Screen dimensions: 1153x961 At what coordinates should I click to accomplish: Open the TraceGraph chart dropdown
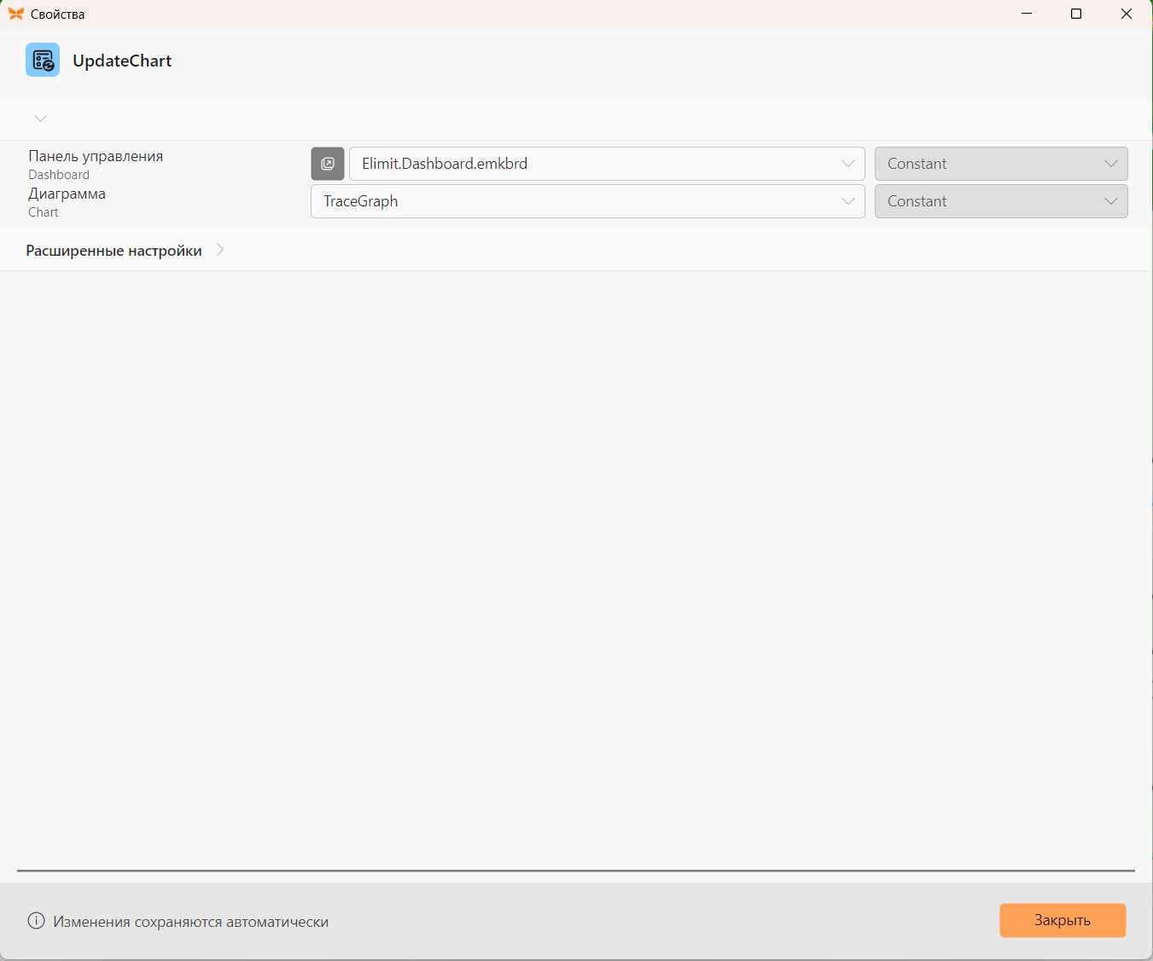(x=588, y=201)
